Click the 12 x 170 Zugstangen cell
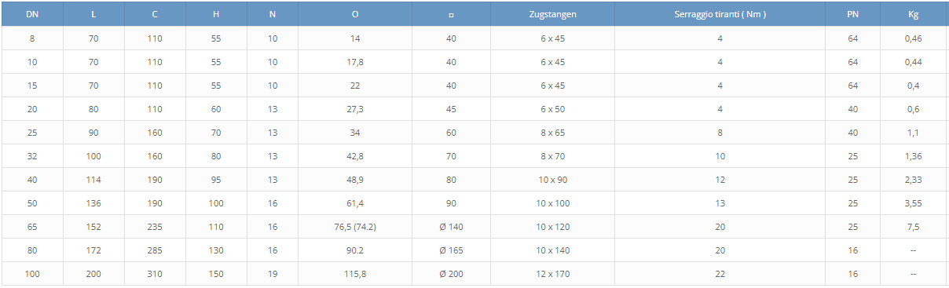This screenshot has width=949, height=288. pyautogui.click(x=552, y=274)
